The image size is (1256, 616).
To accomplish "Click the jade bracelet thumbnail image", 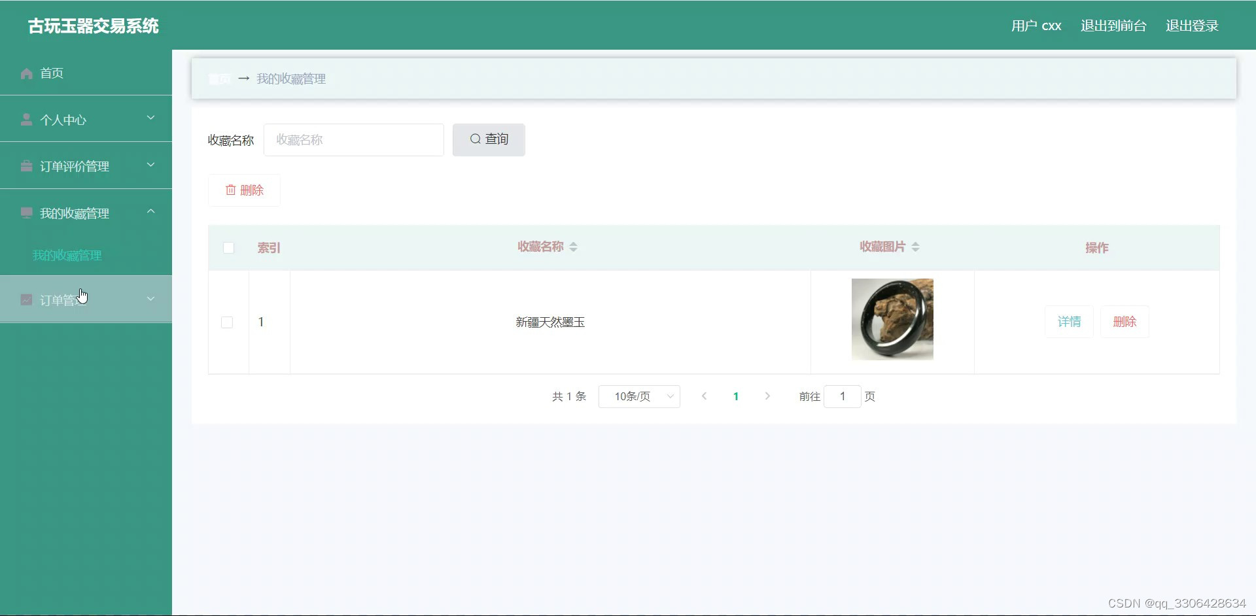I will point(892,318).
